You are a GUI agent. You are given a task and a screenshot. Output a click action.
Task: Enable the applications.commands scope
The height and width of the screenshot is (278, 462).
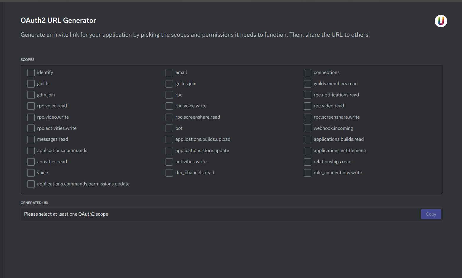pos(31,151)
